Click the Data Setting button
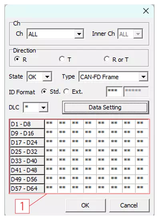The height and width of the screenshot is (221, 160). [106, 107]
